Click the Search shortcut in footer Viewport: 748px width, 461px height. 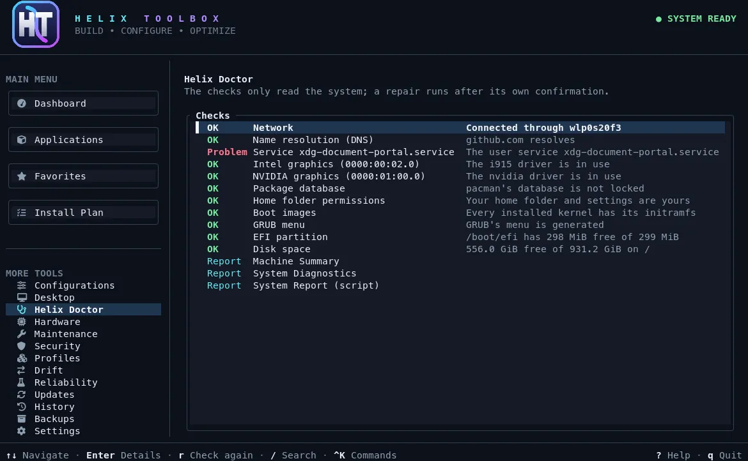293,455
